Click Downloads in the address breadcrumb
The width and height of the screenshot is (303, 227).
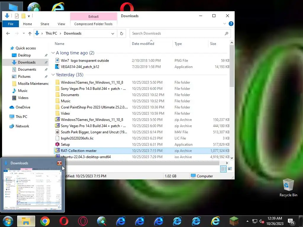coord(73,33)
